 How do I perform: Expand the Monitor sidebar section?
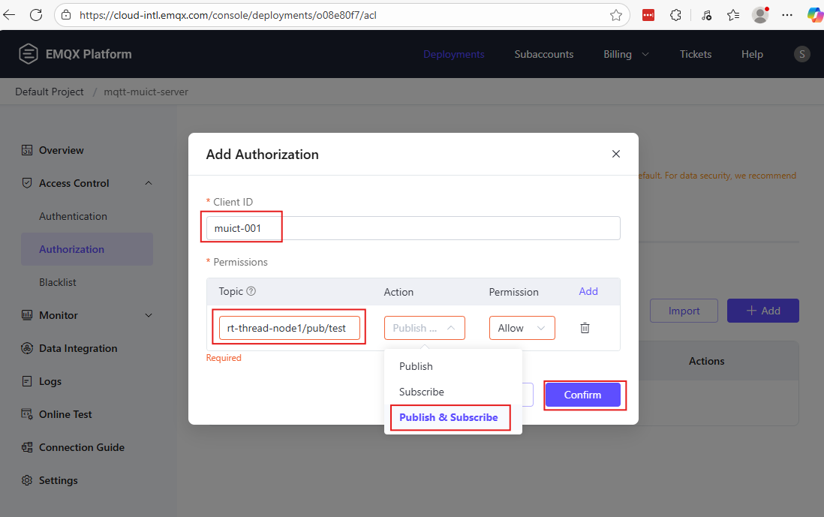tap(148, 315)
